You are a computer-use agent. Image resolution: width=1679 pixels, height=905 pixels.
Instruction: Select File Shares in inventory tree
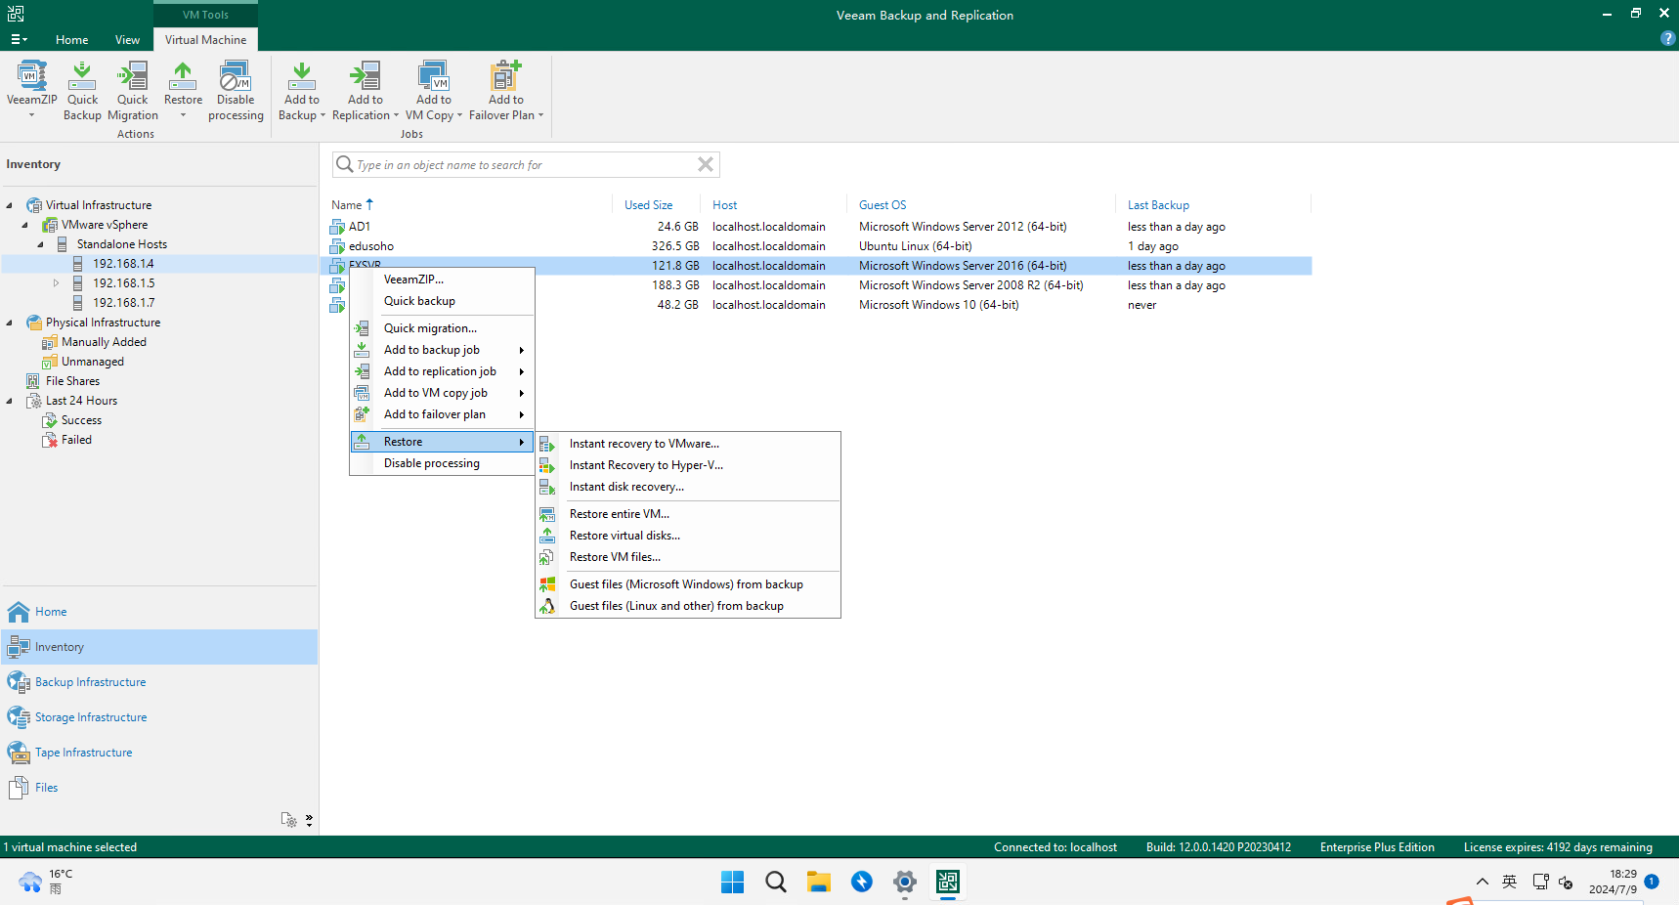[72, 381]
